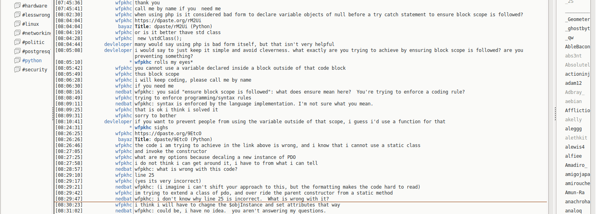Image resolution: width=596 pixels, height=214 pixels.
Task: Click the #hardware channel chat icon
Action: click(17, 6)
